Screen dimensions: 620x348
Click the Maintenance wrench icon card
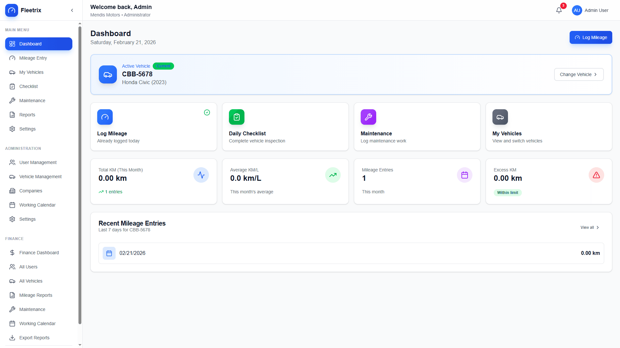[368, 117]
